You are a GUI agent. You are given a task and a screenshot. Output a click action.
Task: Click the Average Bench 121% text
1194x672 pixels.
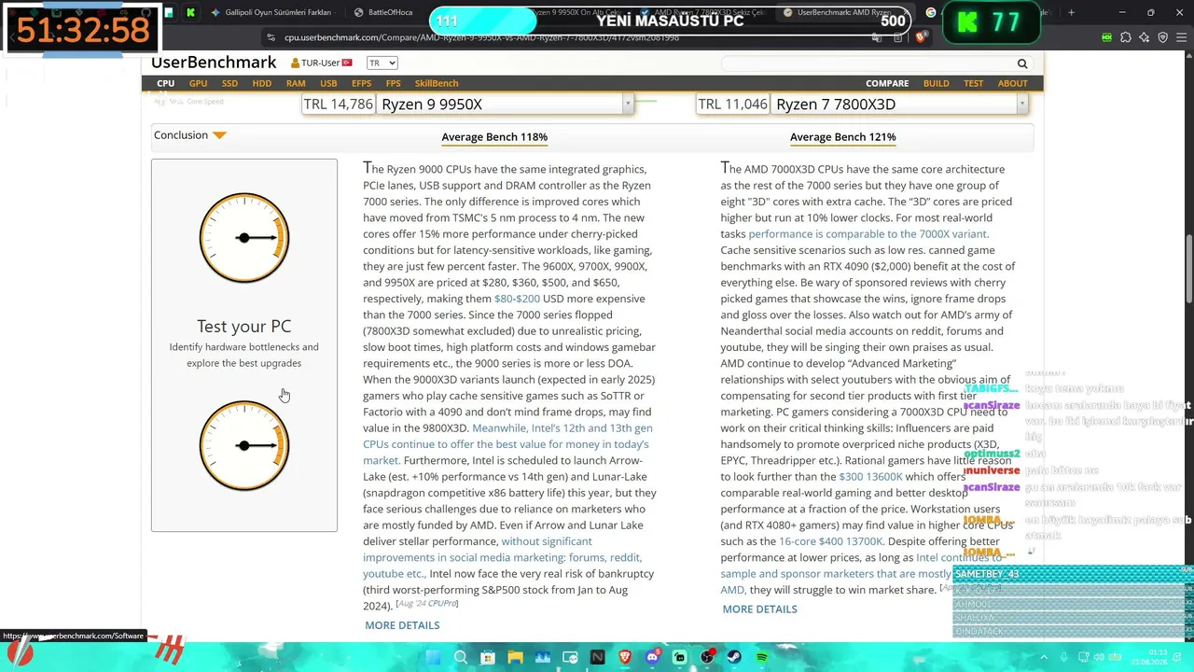click(842, 137)
